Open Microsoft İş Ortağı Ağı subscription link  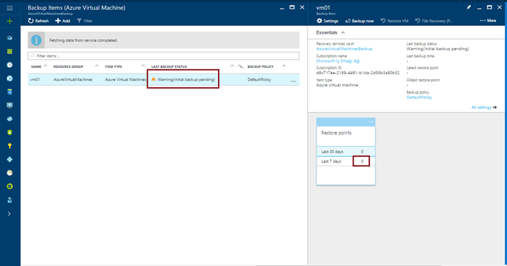click(338, 61)
